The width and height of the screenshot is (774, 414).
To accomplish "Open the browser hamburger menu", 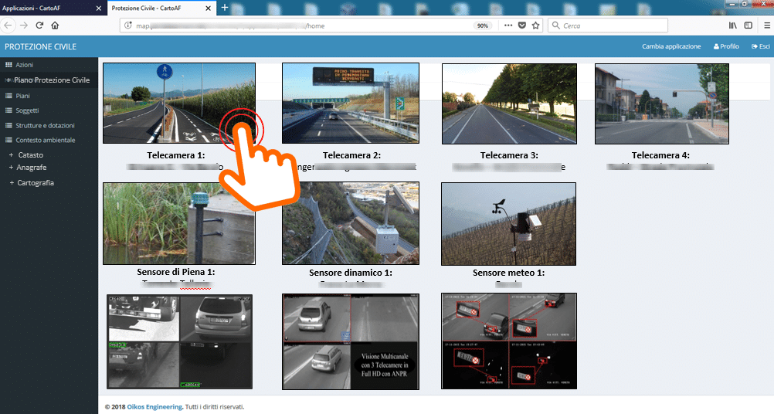I will pyautogui.click(x=766, y=25).
